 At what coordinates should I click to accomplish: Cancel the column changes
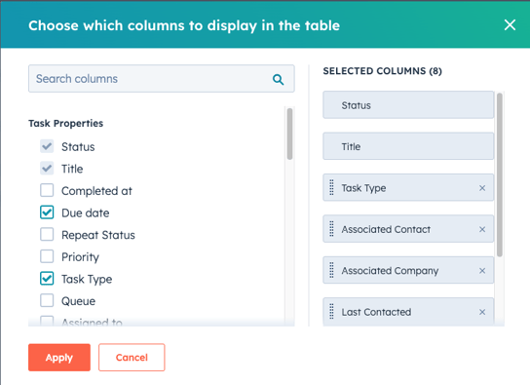(132, 358)
